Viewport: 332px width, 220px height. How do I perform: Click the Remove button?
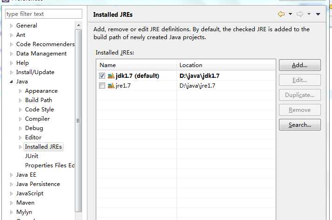[x=300, y=110]
